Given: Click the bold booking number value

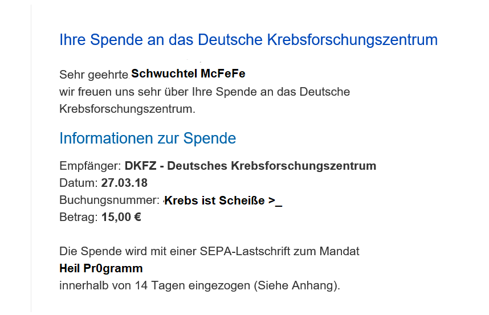Looking at the screenshot, I should tap(223, 201).
